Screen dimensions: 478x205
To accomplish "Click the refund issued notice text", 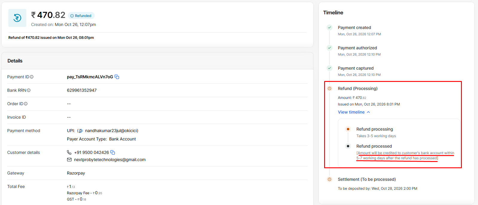I will (51, 38).
